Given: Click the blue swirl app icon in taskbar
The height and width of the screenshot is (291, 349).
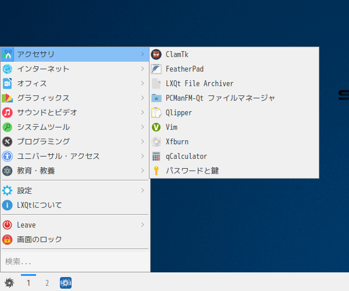Looking at the screenshot, I should pos(66,283).
